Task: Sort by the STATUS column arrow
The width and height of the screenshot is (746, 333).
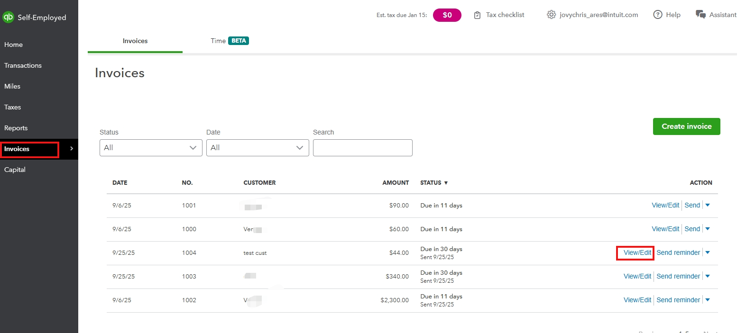Action: pyautogui.click(x=446, y=183)
